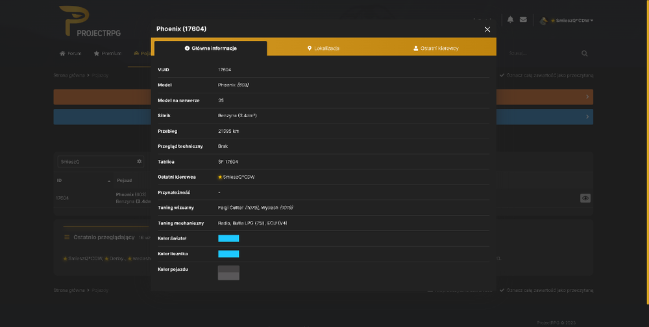This screenshot has height=327, width=649.
Task: Expand the orange banner chevron
Action: [587, 96]
